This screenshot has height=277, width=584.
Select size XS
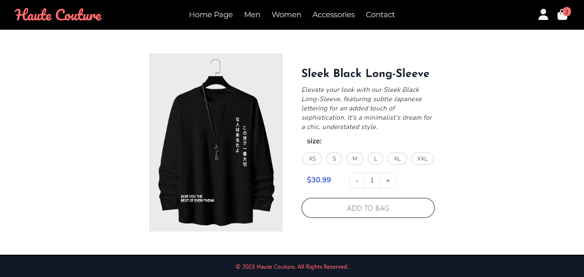(x=312, y=159)
